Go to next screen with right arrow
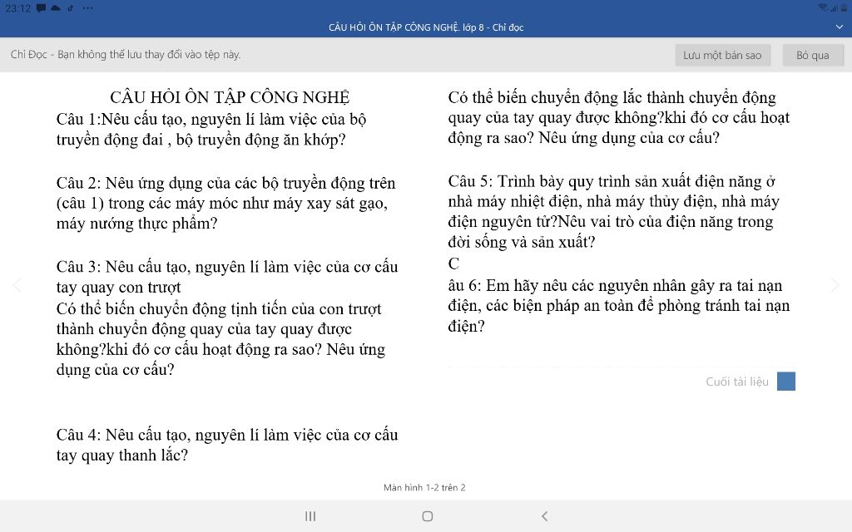Image resolution: width=852 pixels, height=532 pixels. (835, 284)
